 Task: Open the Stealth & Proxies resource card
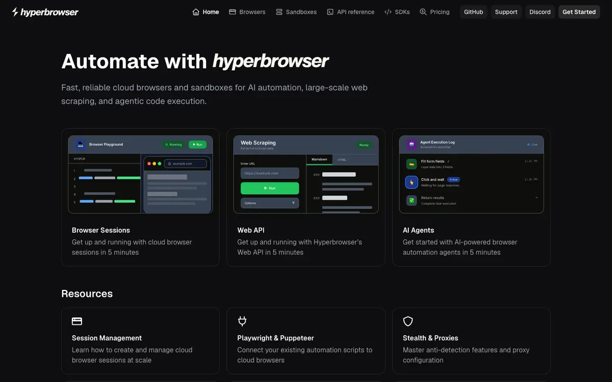[471, 341]
